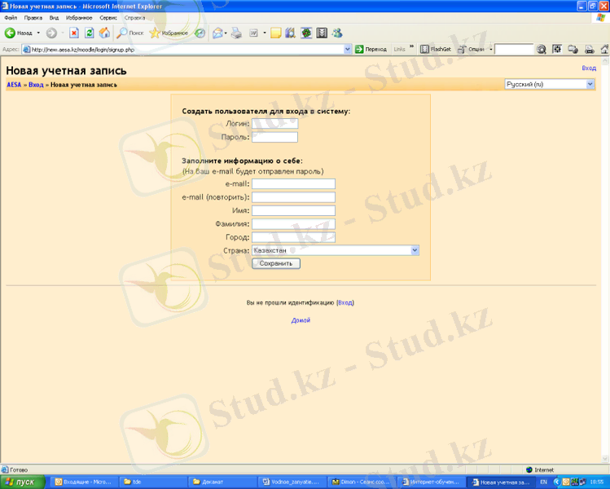Print the page with printer icon

point(236,33)
